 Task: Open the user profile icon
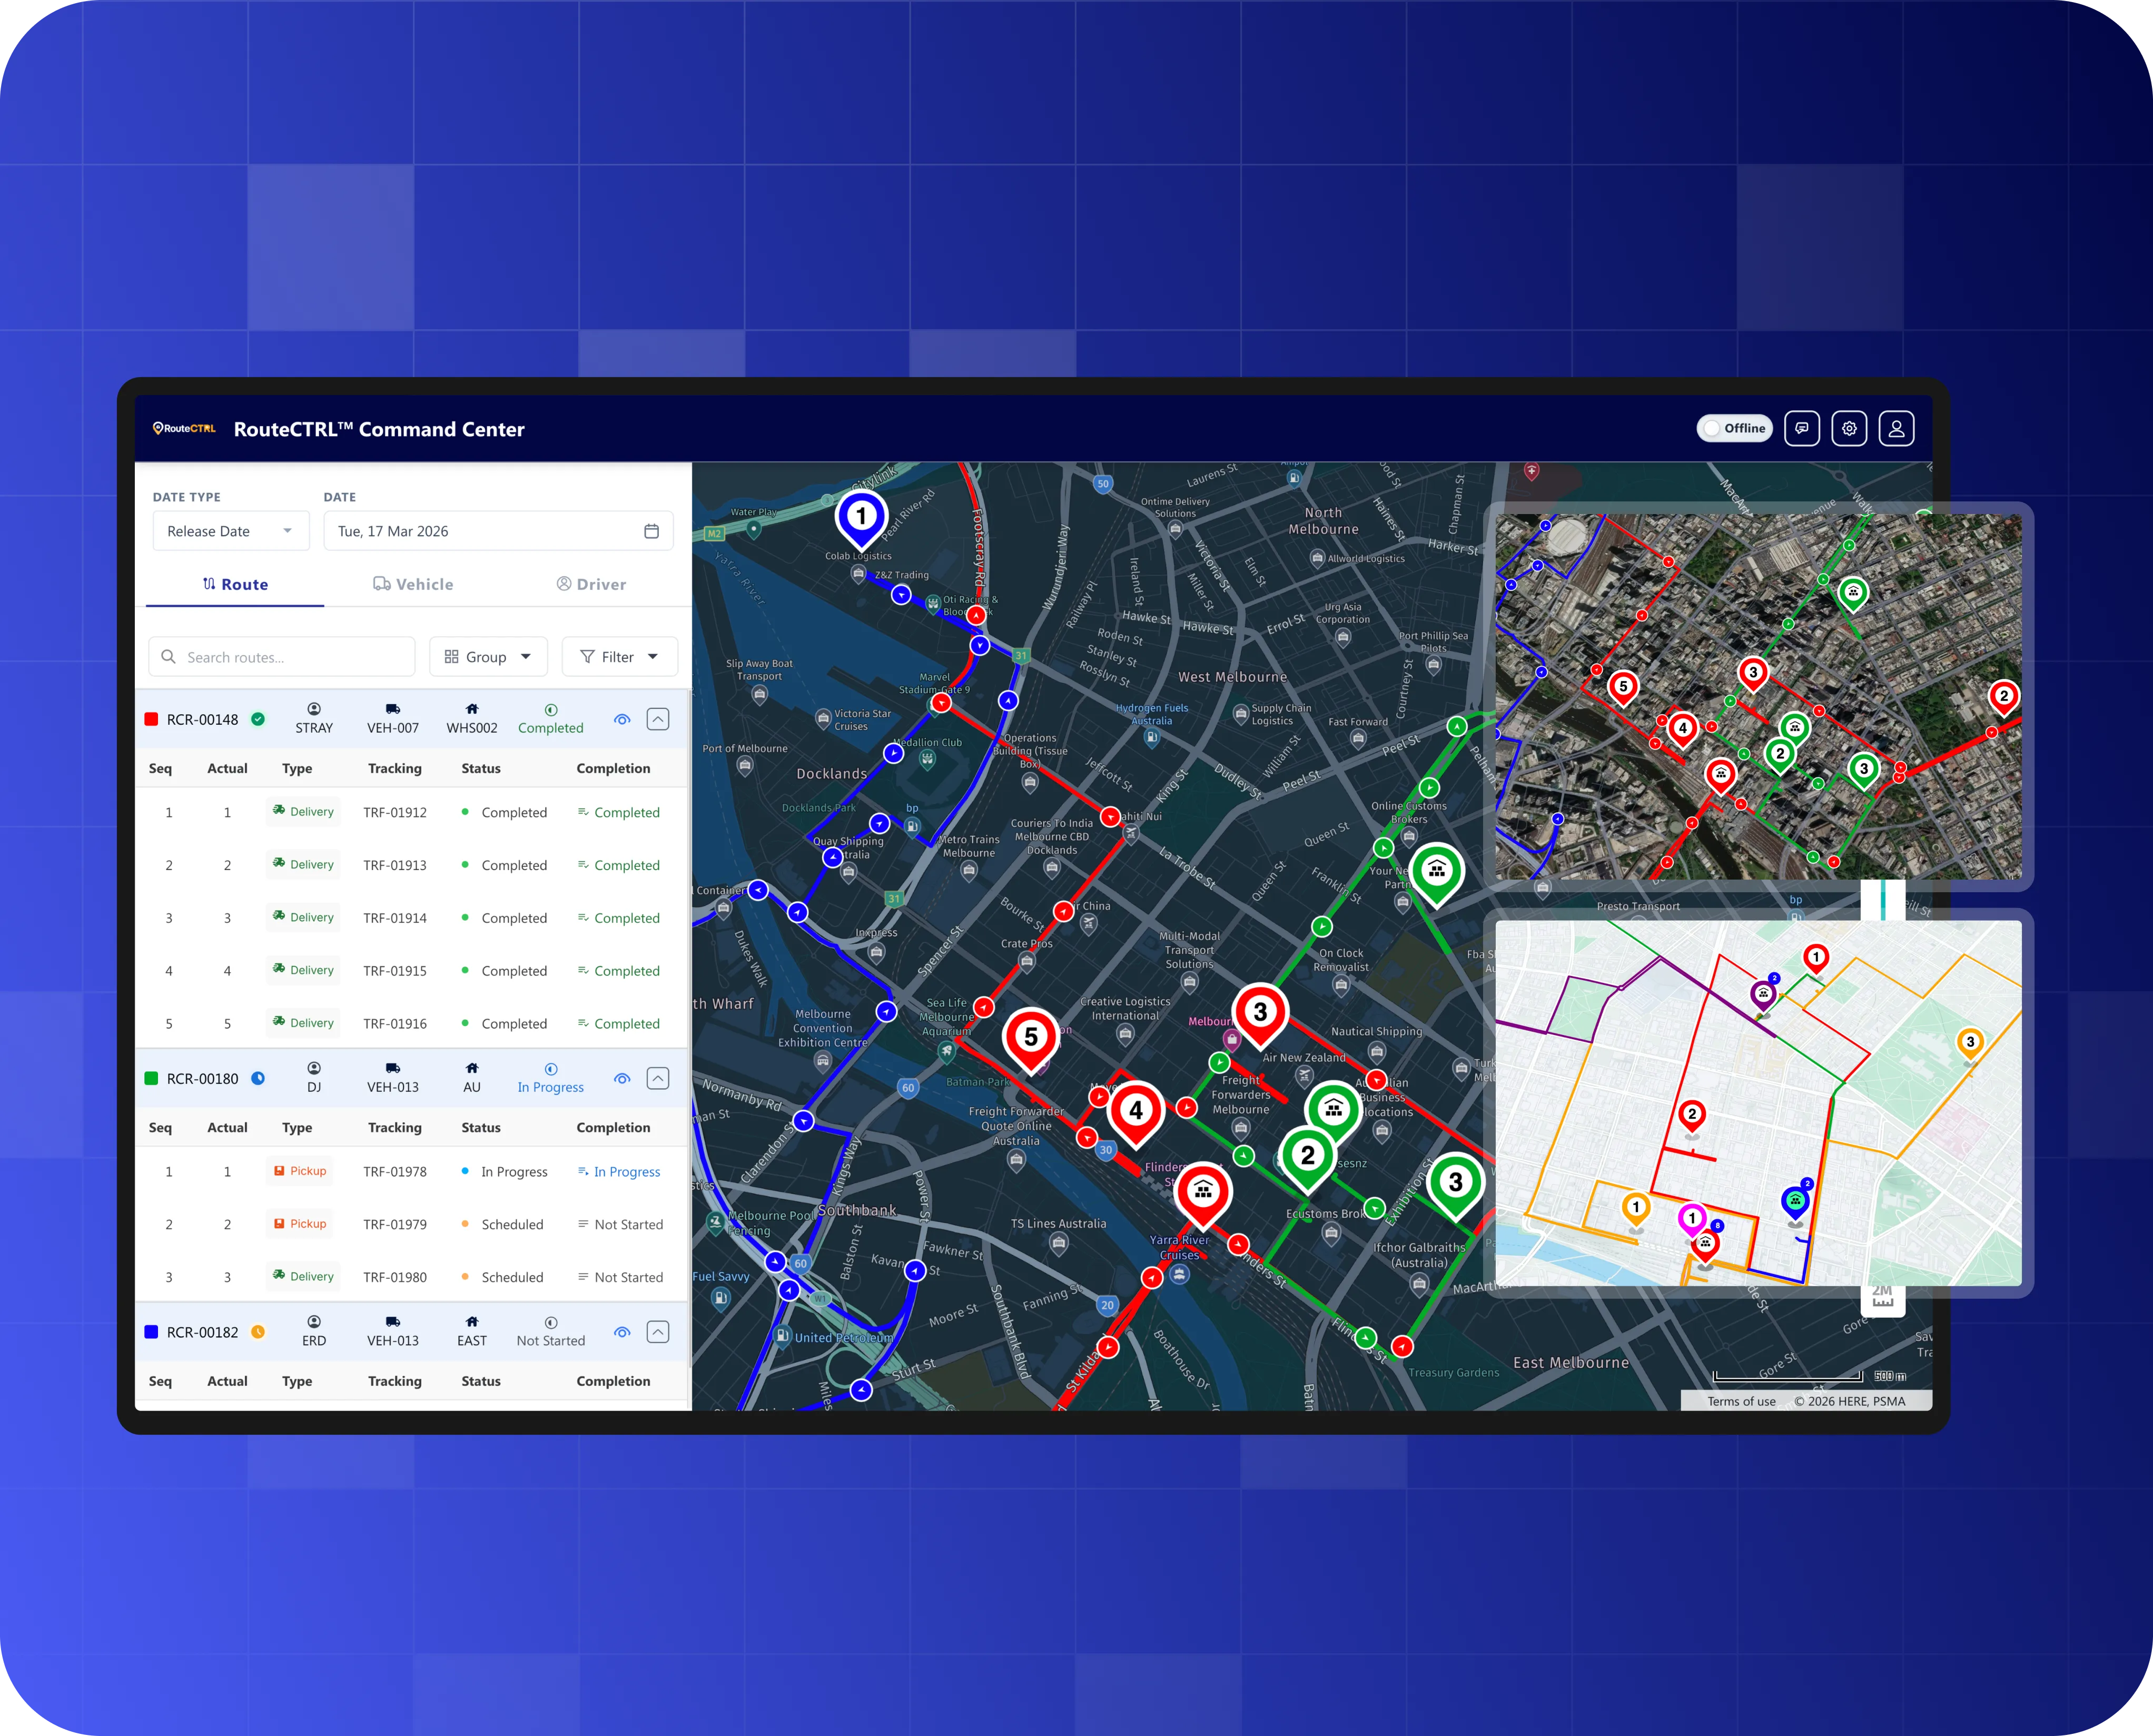(x=1896, y=428)
